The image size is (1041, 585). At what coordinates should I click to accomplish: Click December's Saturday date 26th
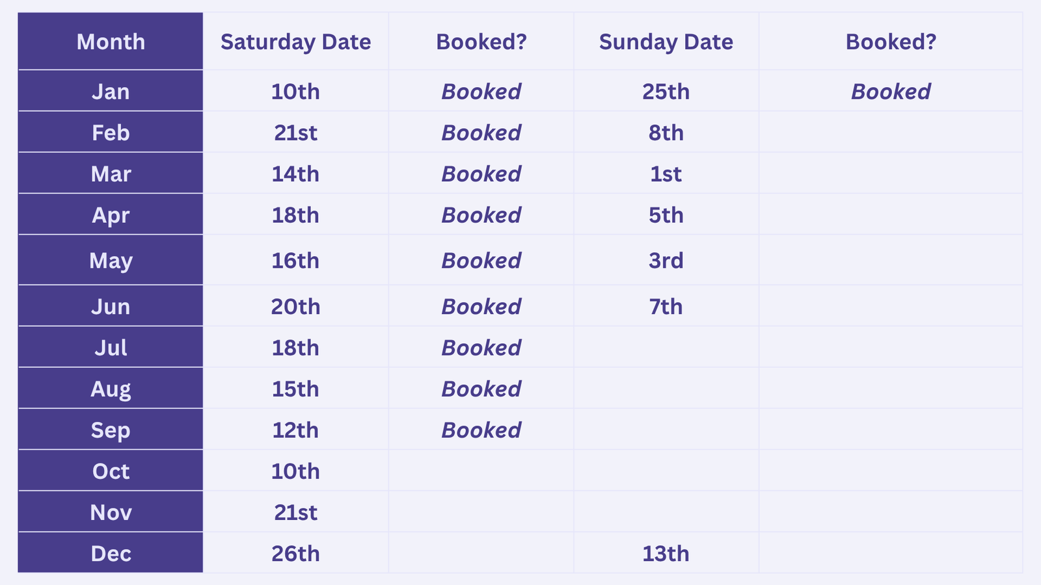click(x=295, y=554)
